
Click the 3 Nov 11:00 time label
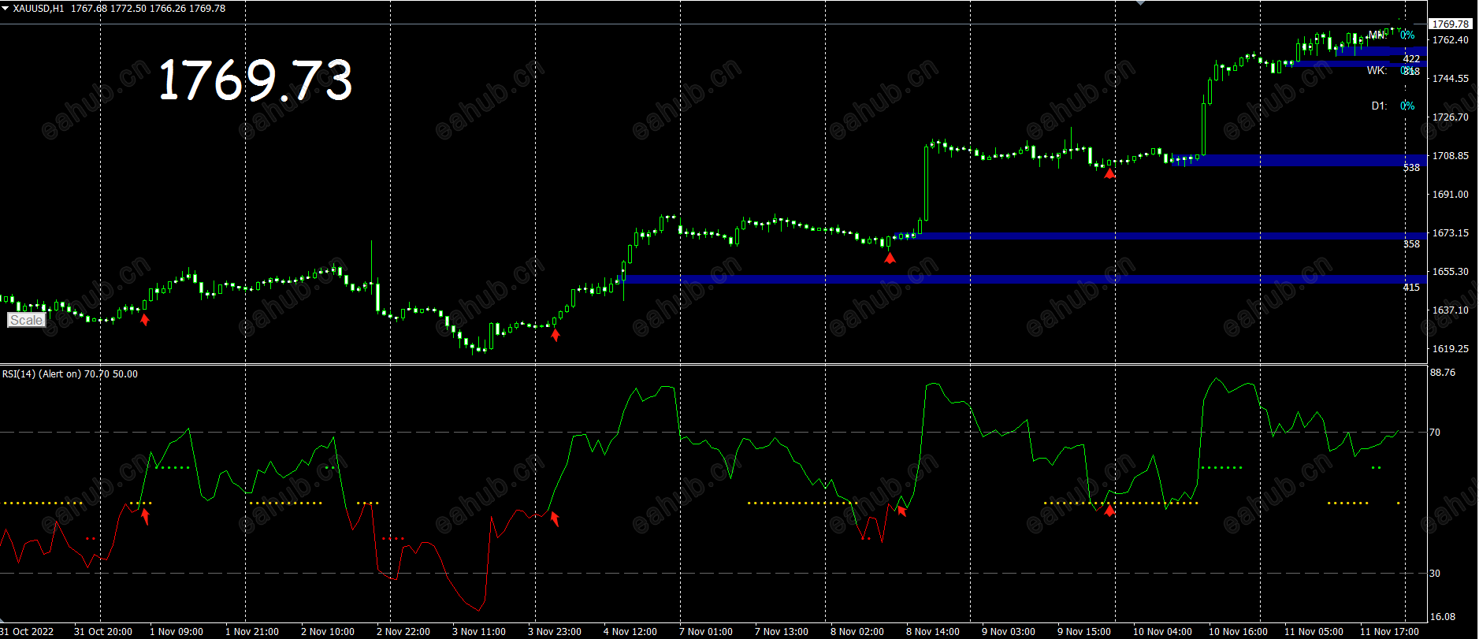tap(479, 632)
